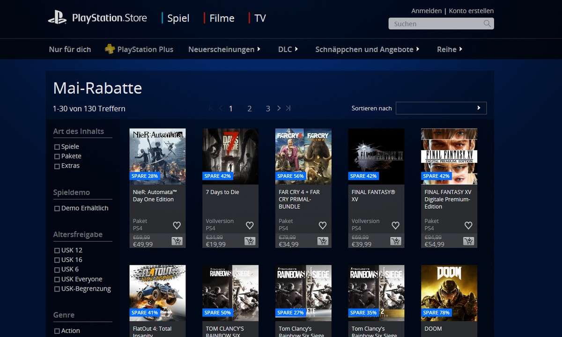Click the Anmelden link
Screen dimensions: 562x337
(426, 11)
